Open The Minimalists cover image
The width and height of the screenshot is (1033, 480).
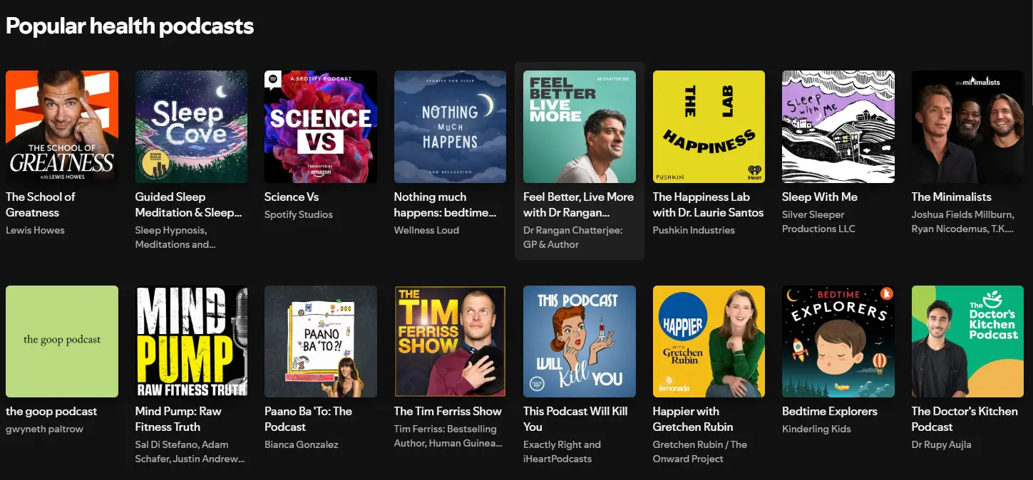pos(967,127)
